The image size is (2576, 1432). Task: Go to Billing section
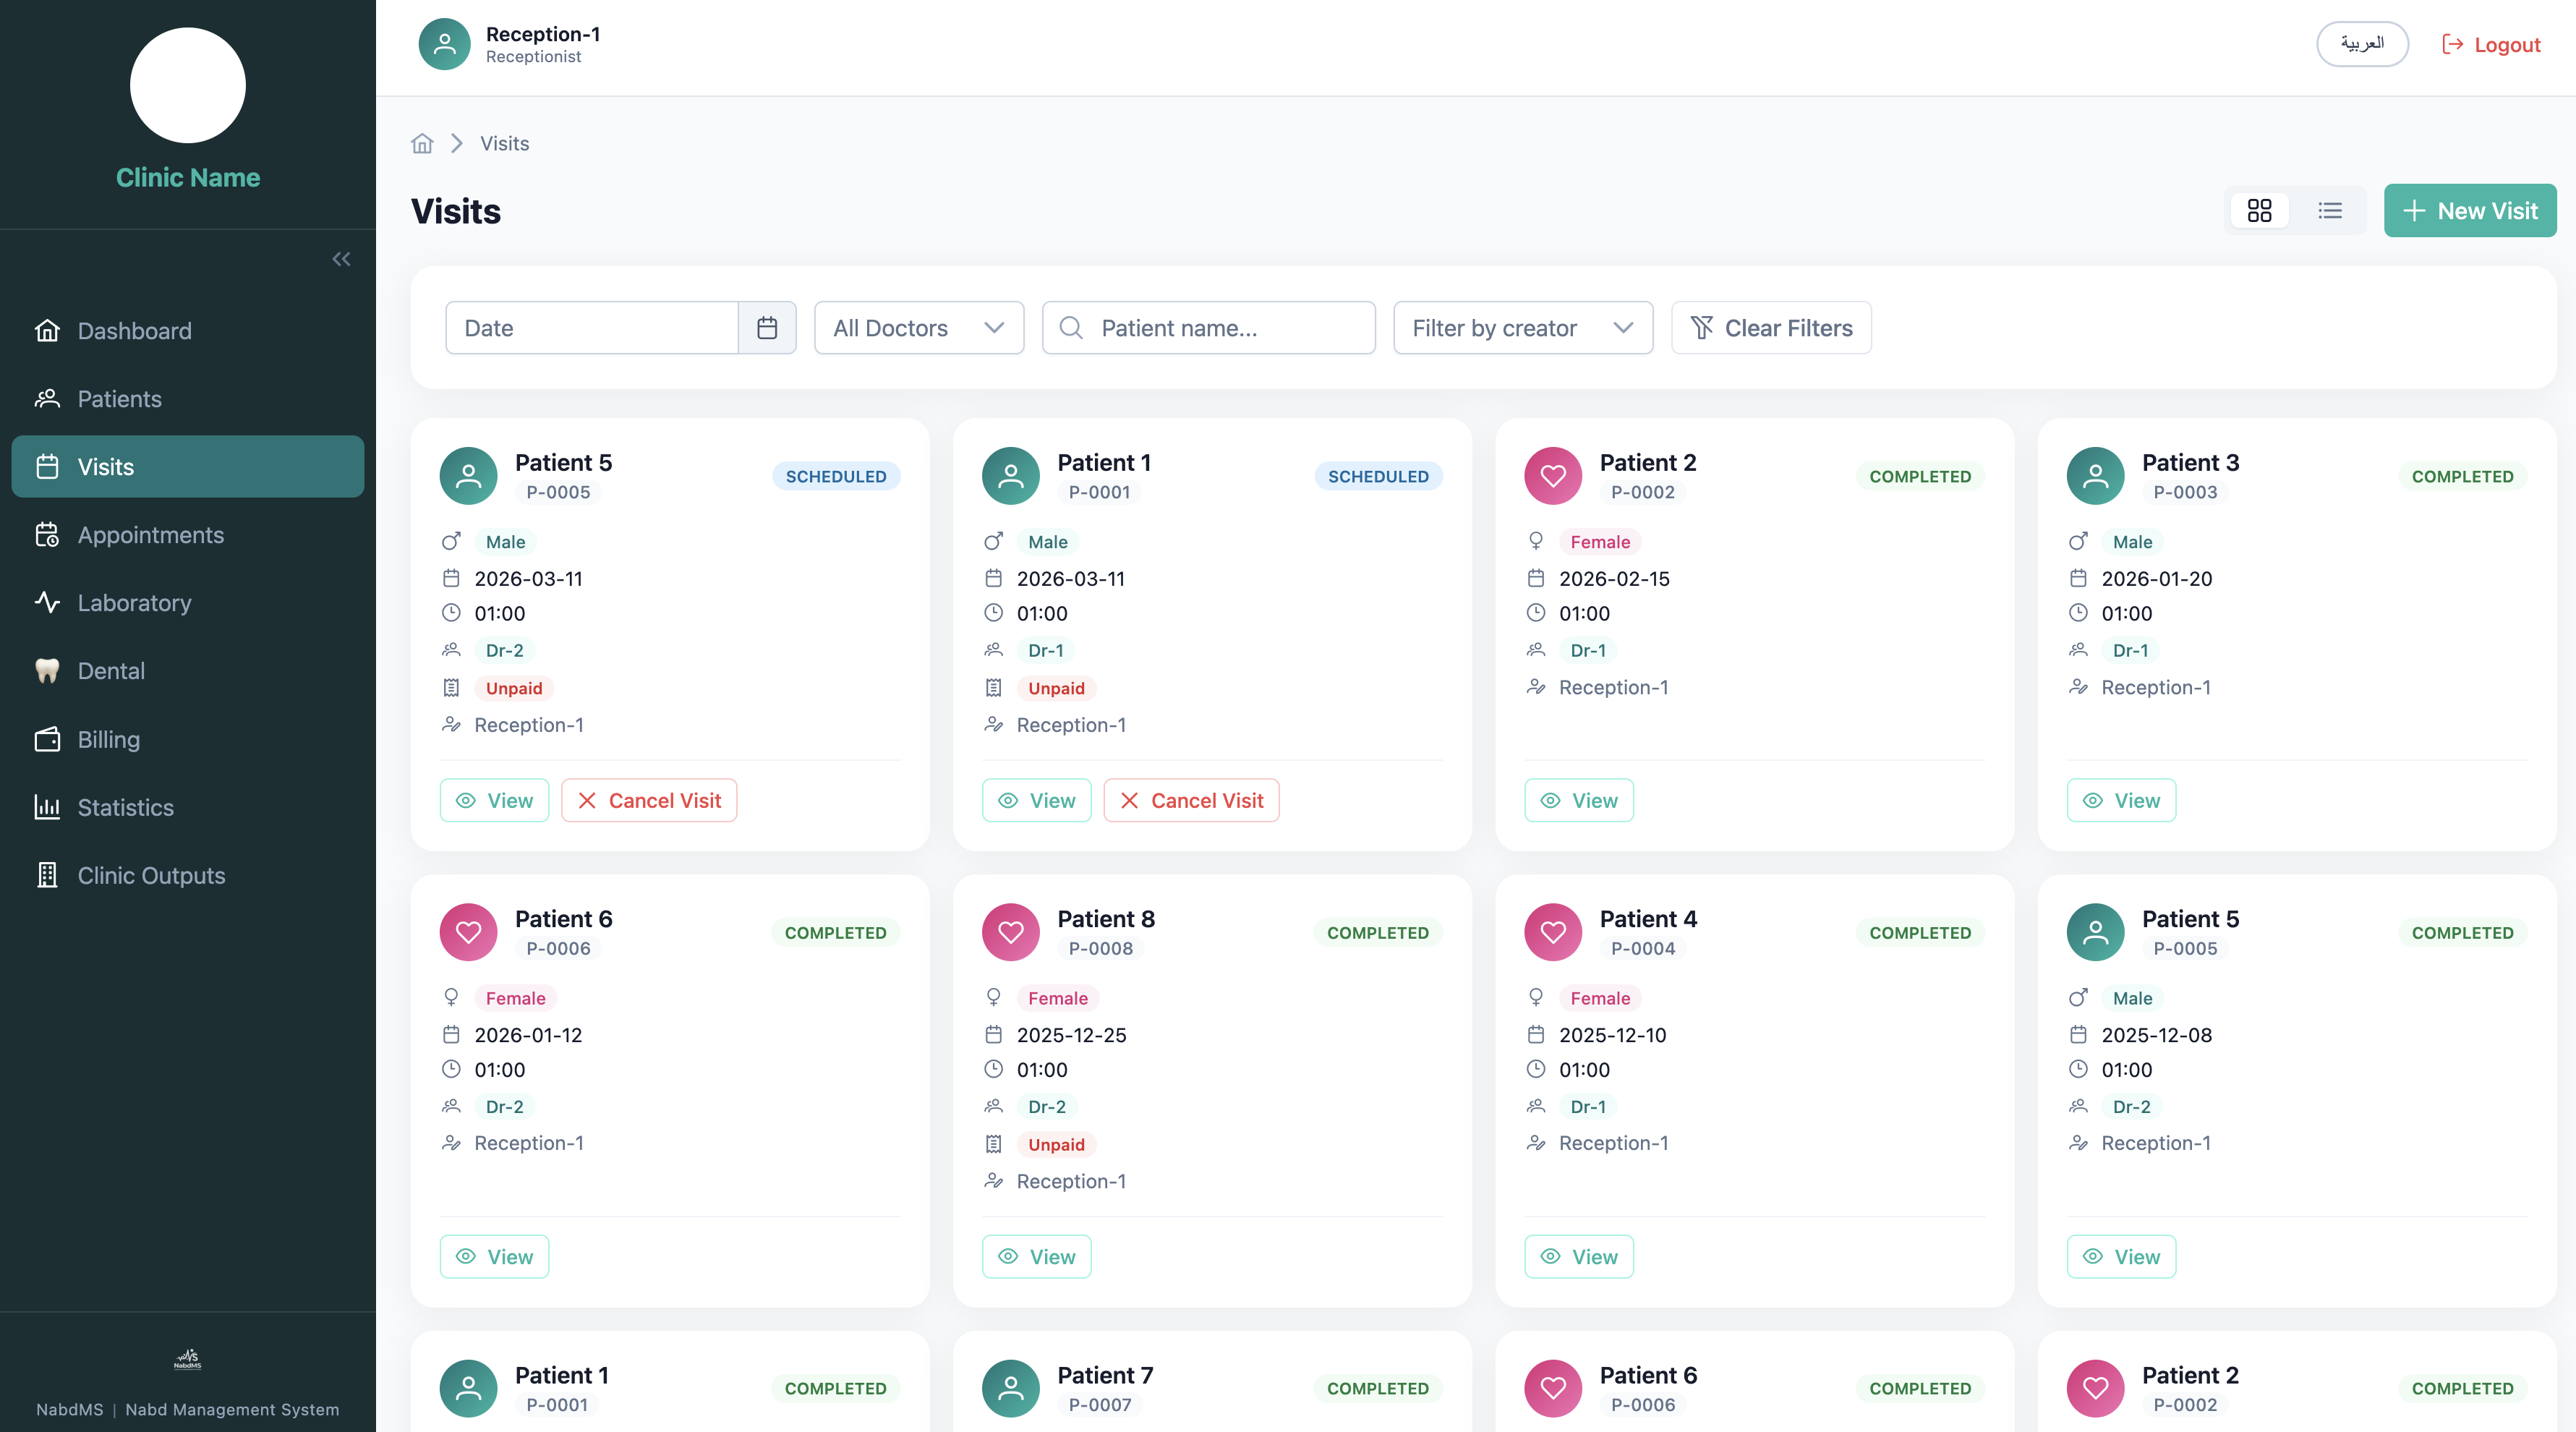(x=188, y=739)
